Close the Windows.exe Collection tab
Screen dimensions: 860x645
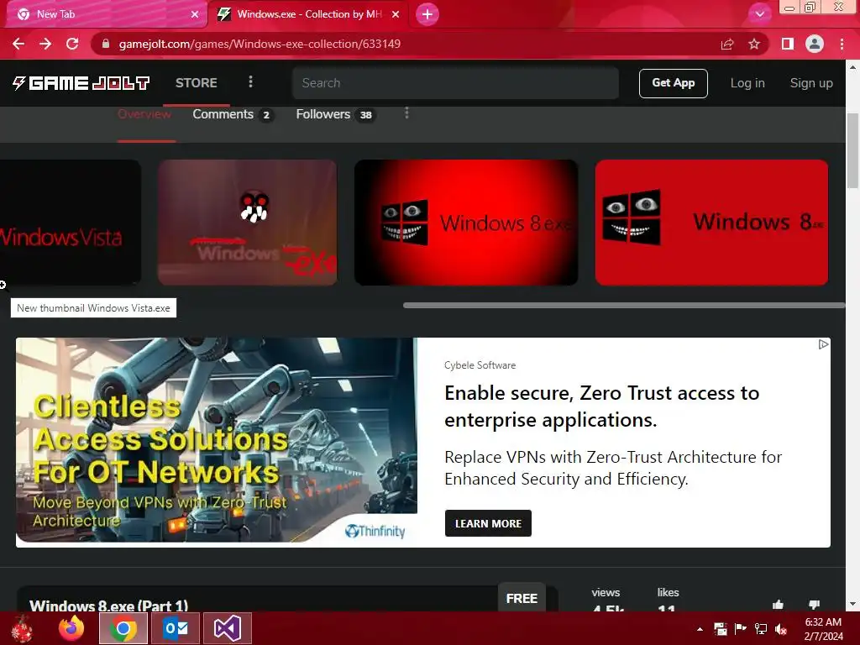[396, 14]
